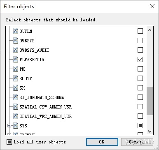
Task: Click the Cancel button
Action: [137, 142]
